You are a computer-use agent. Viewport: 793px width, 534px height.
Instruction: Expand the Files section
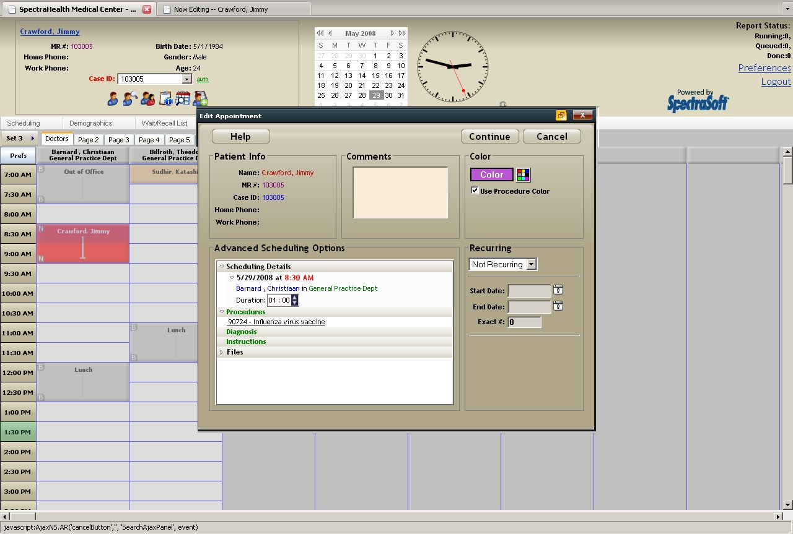(222, 351)
